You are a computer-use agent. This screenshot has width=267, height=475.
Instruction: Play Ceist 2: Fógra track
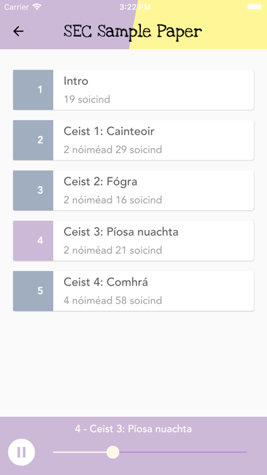(x=133, y=190)
